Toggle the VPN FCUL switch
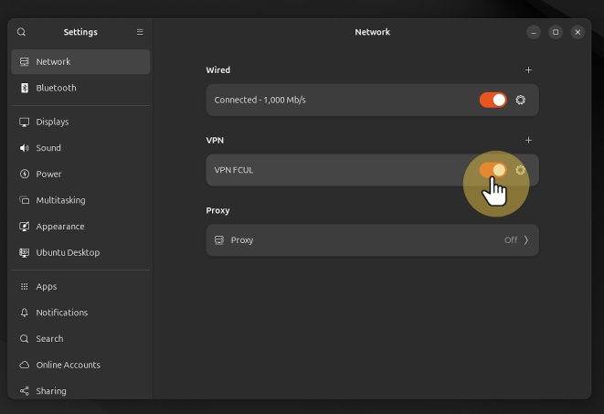The width and height of the screenshot is (604, 414). (x=493, y=170)
